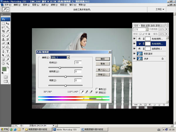Select the Move tool in toolbox

[8, 24]
